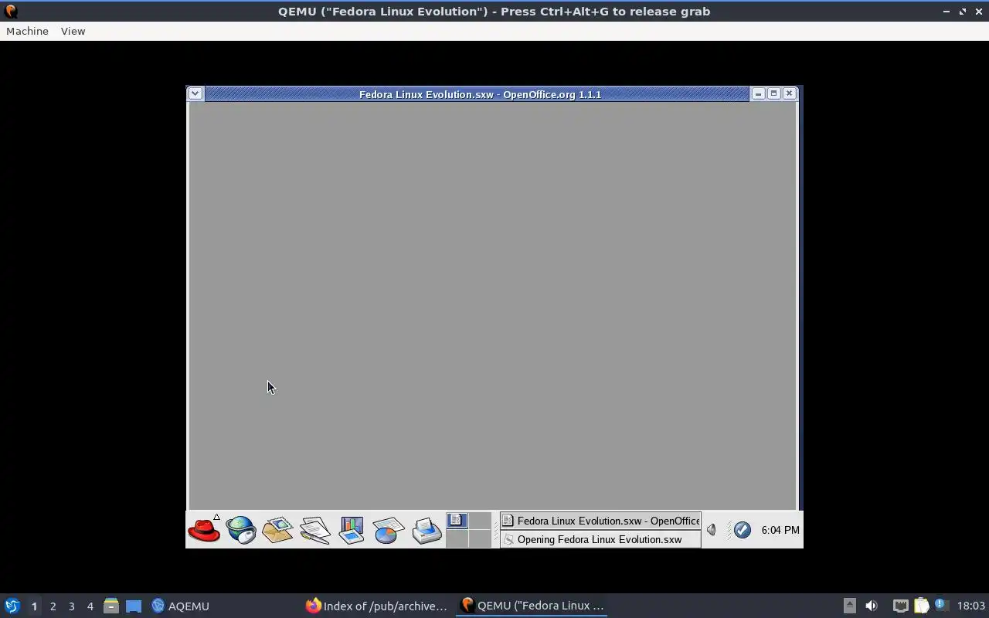Close the OpenOffice.org window
This screenshot has width=989, height=618.
789,93
